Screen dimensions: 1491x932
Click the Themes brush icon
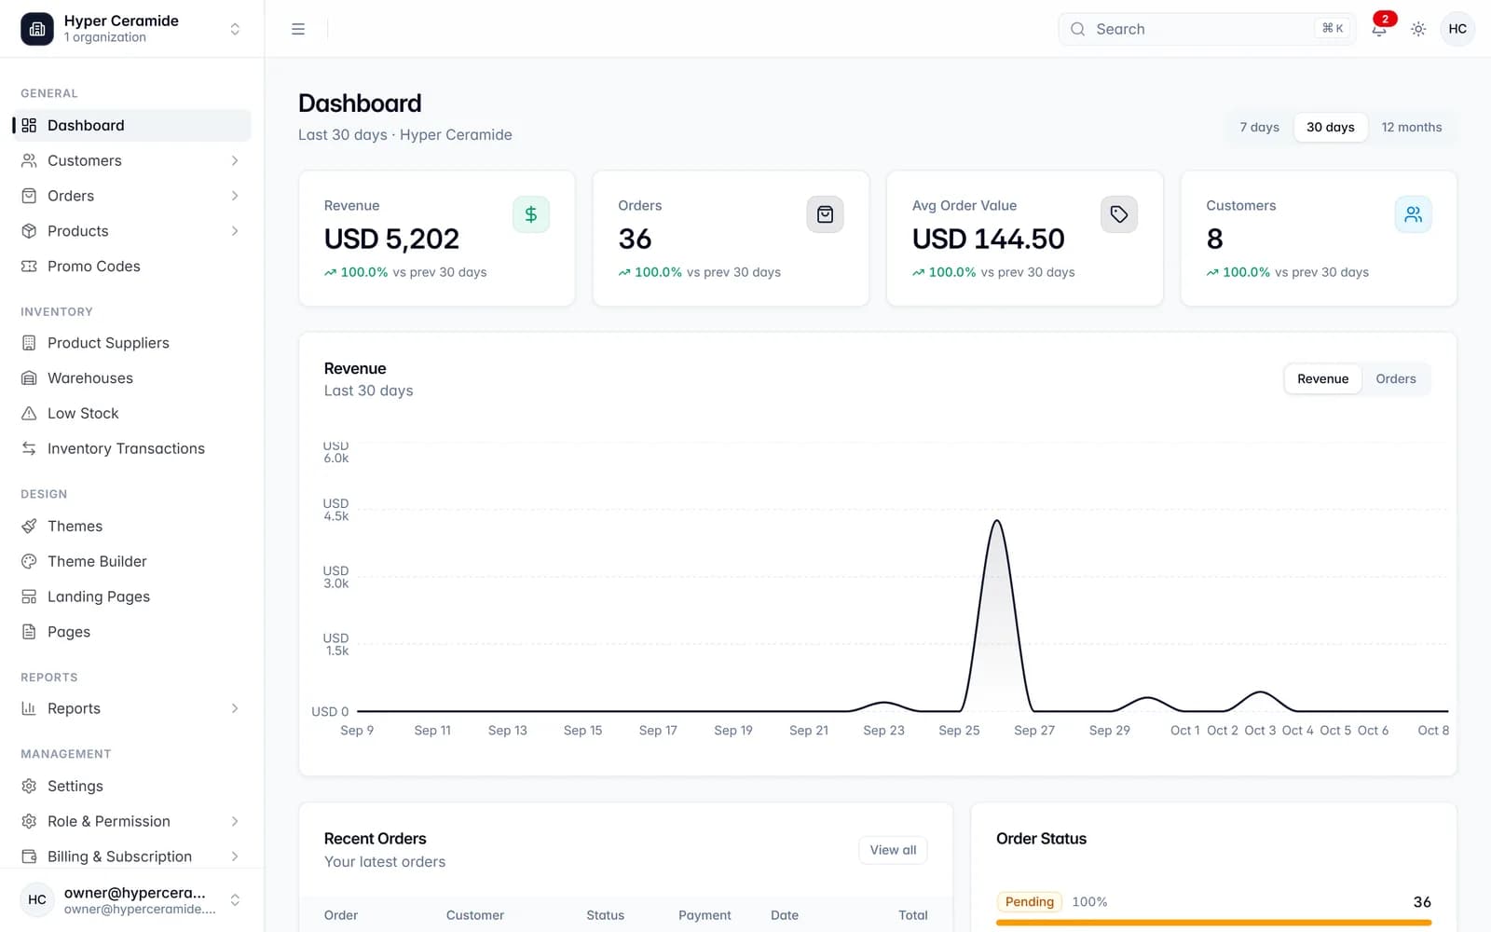tap(29, 526)
